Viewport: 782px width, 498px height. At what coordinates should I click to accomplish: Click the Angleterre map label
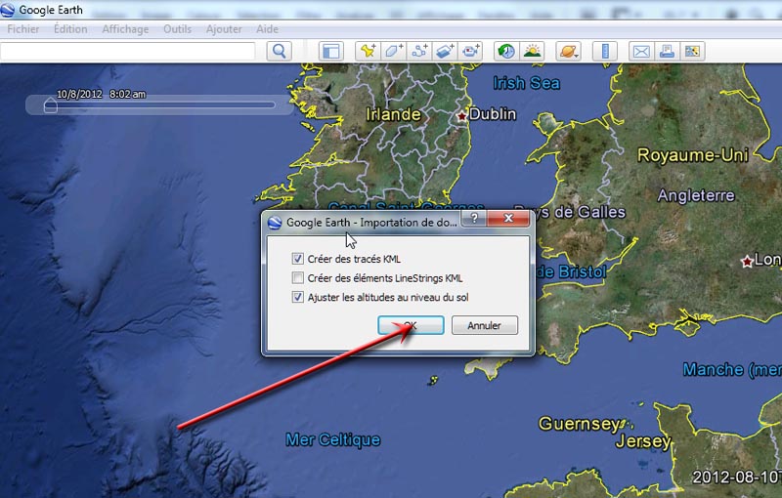pyautogui.click(x=696, y=195)
